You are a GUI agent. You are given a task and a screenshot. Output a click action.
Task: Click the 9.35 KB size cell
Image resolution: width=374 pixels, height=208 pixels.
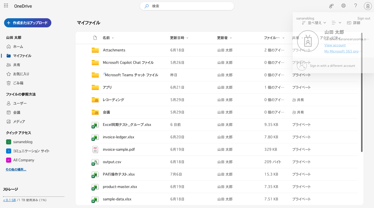coord(271,125)
